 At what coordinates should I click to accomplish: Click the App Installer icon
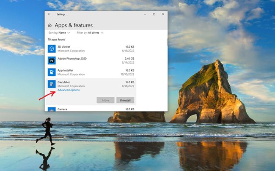click(52, 72)
